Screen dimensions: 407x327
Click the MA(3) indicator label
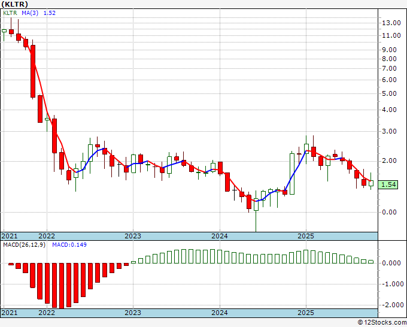[30, 13]
